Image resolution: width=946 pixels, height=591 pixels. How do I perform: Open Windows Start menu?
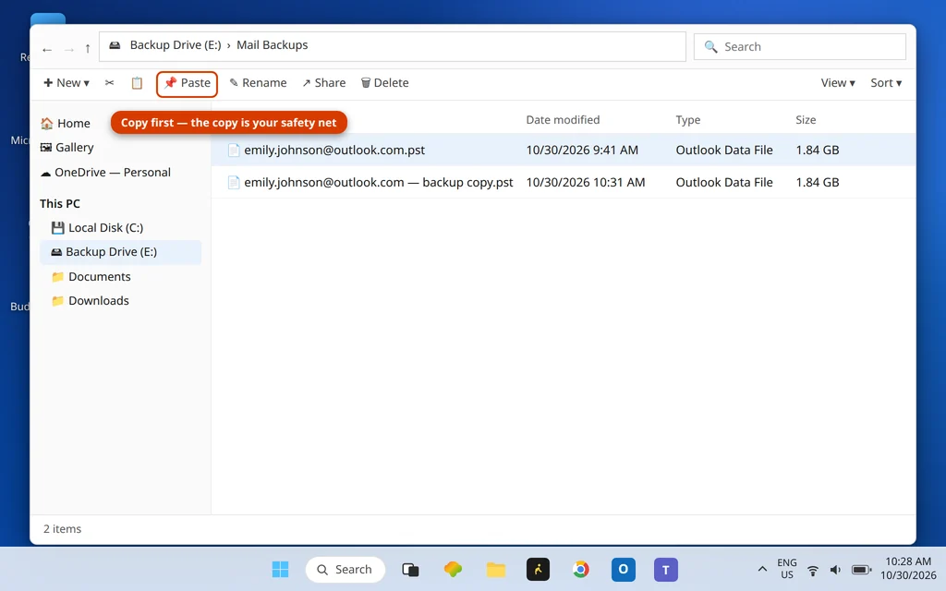click(280, 569)
